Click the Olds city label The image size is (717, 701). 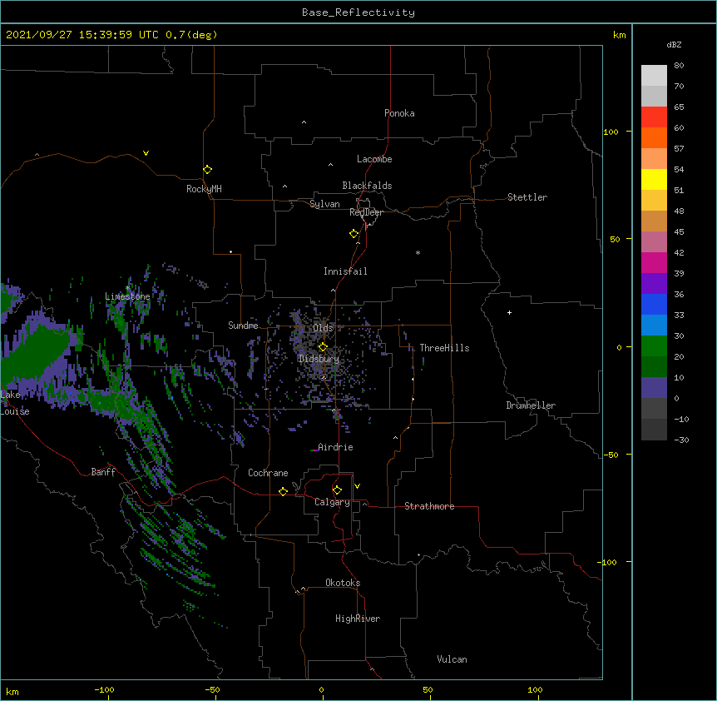pos(323,328)
